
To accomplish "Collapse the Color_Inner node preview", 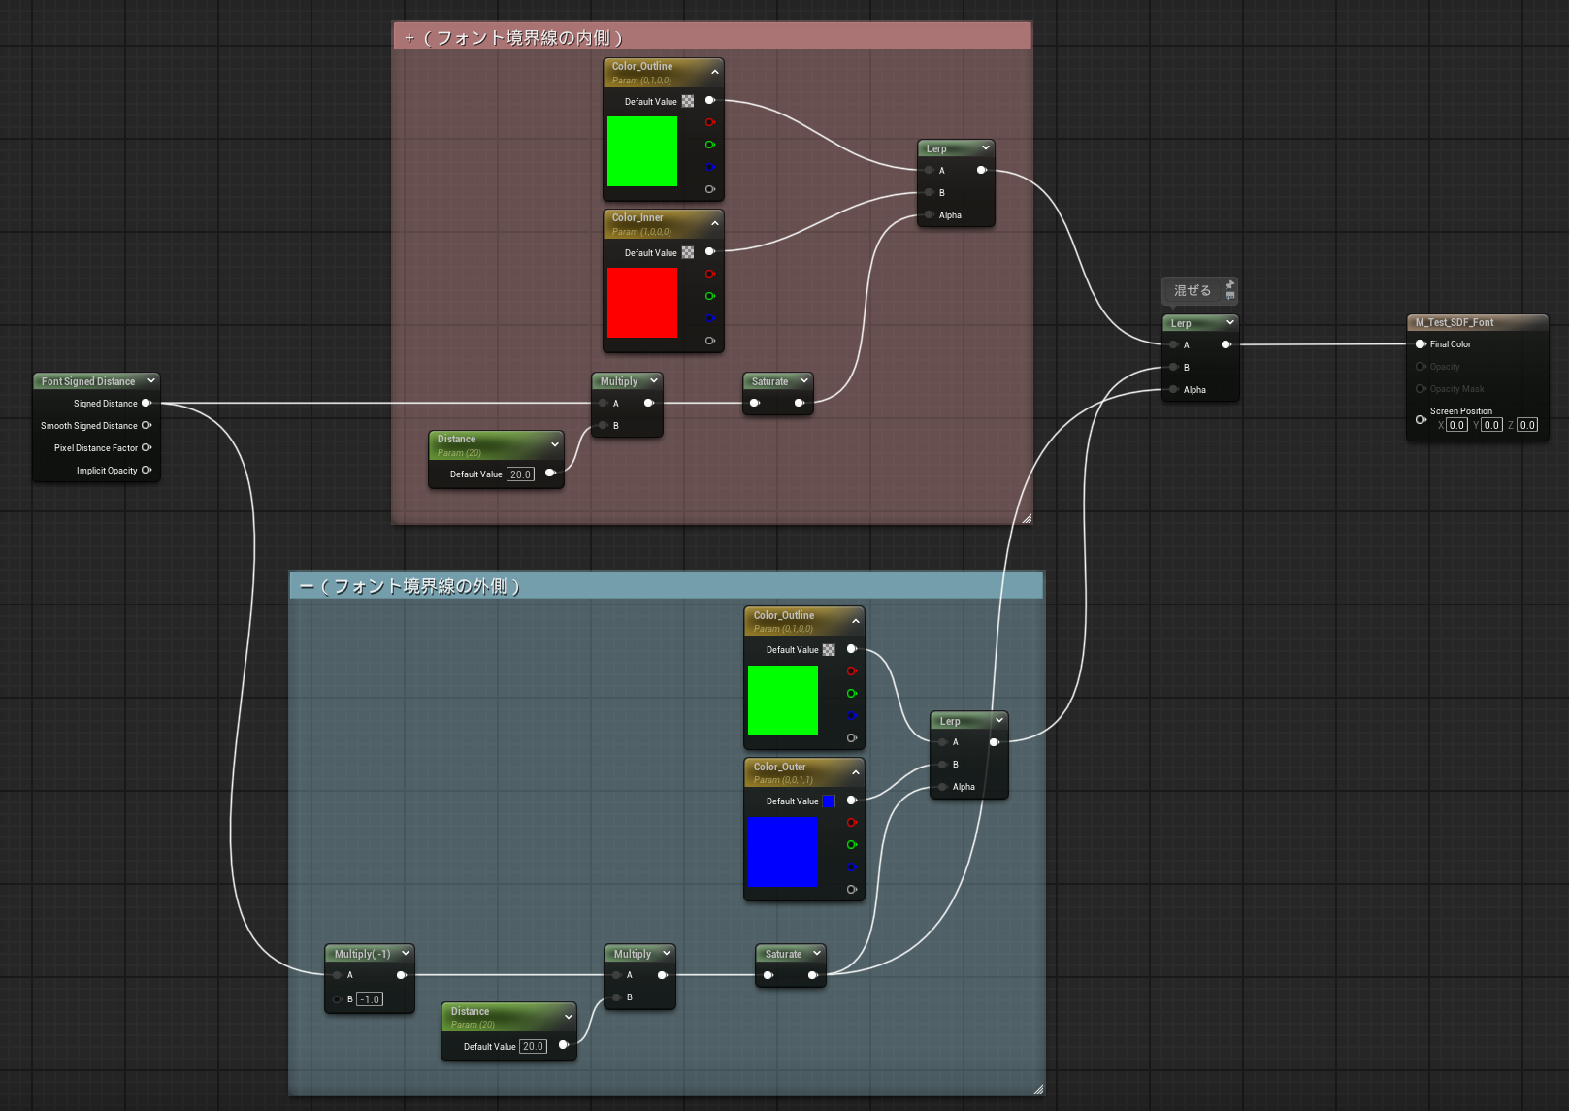I will pyautogui.click(x=715, y=223).
